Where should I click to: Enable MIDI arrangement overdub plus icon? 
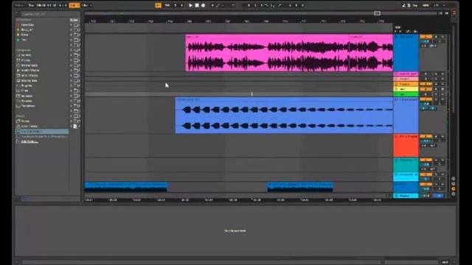pyautogui.click(x=212, y=5)
